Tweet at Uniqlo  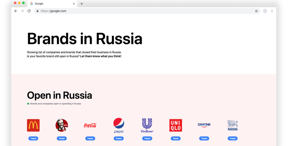pyautogui.click(x=176, y=138)
